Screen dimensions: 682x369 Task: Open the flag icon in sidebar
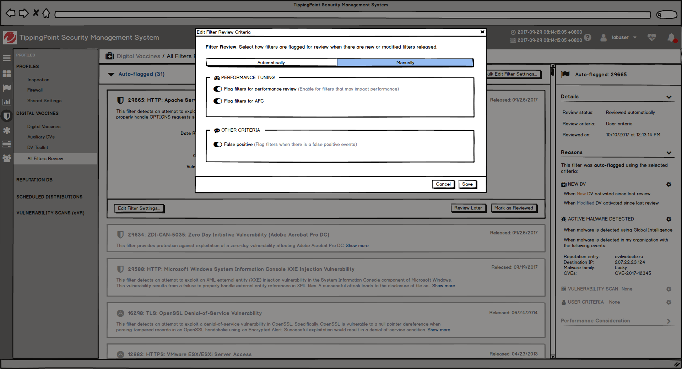(x=7, y=88)
